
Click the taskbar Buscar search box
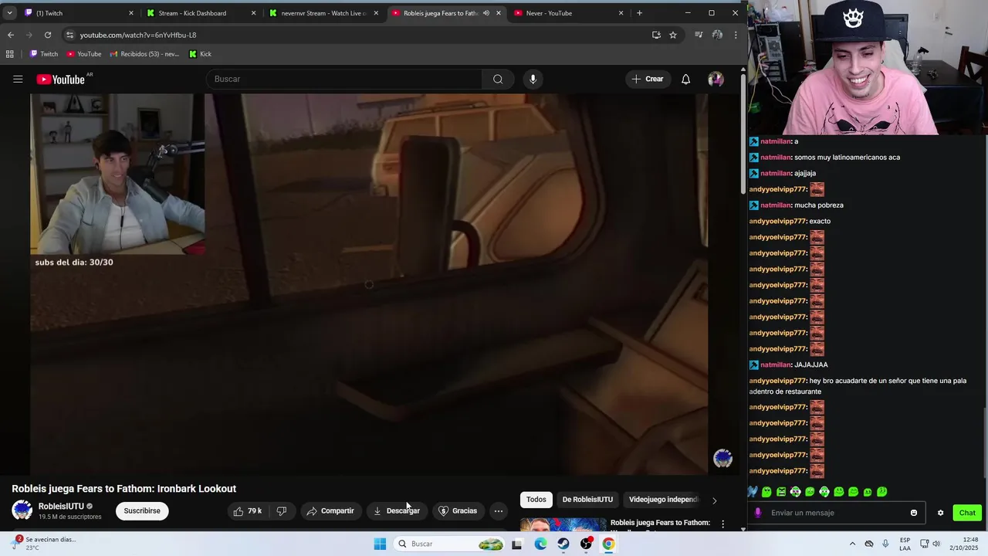(x=450, y=544)
